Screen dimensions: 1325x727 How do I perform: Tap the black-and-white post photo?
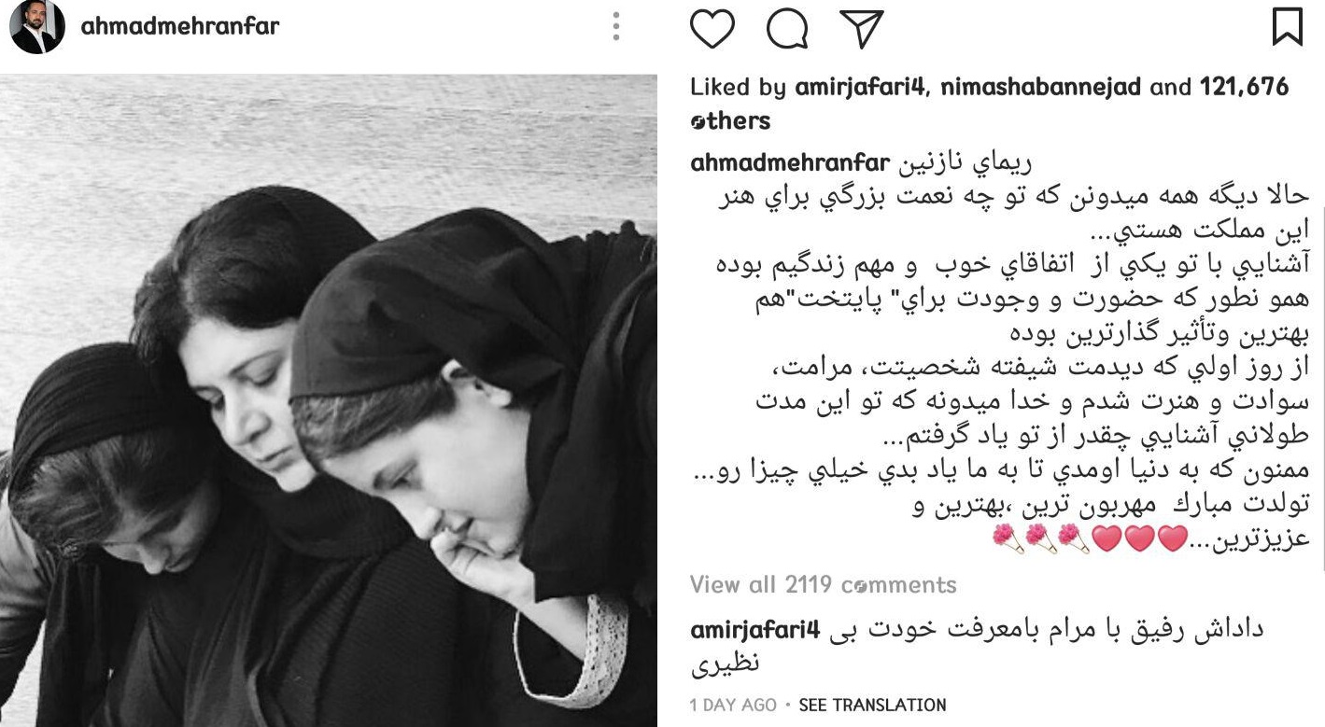click(x=329, y=400)
